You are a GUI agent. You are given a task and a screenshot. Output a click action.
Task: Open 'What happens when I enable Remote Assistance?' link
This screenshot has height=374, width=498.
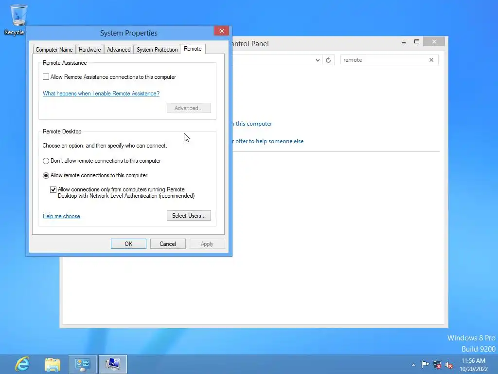coord(101,93)
